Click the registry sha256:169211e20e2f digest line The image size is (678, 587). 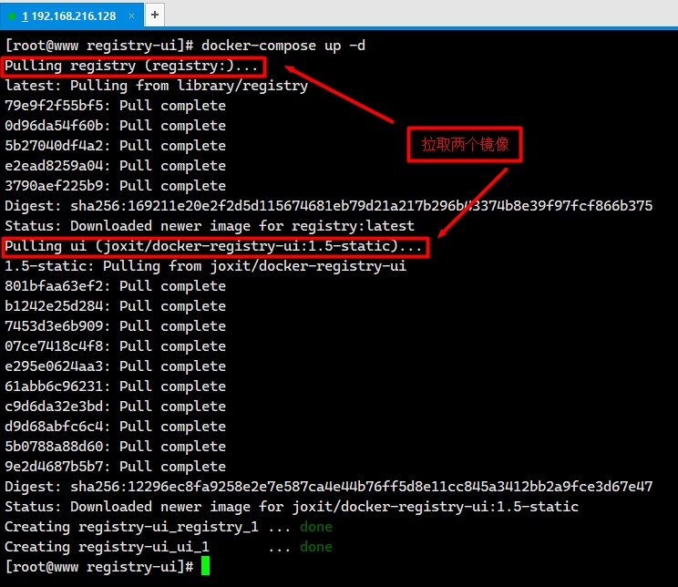[x=328, y=206]
